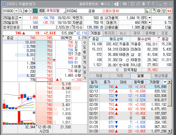Click the 매도상위 column header
Screen dimensions: 176x135
116,39
